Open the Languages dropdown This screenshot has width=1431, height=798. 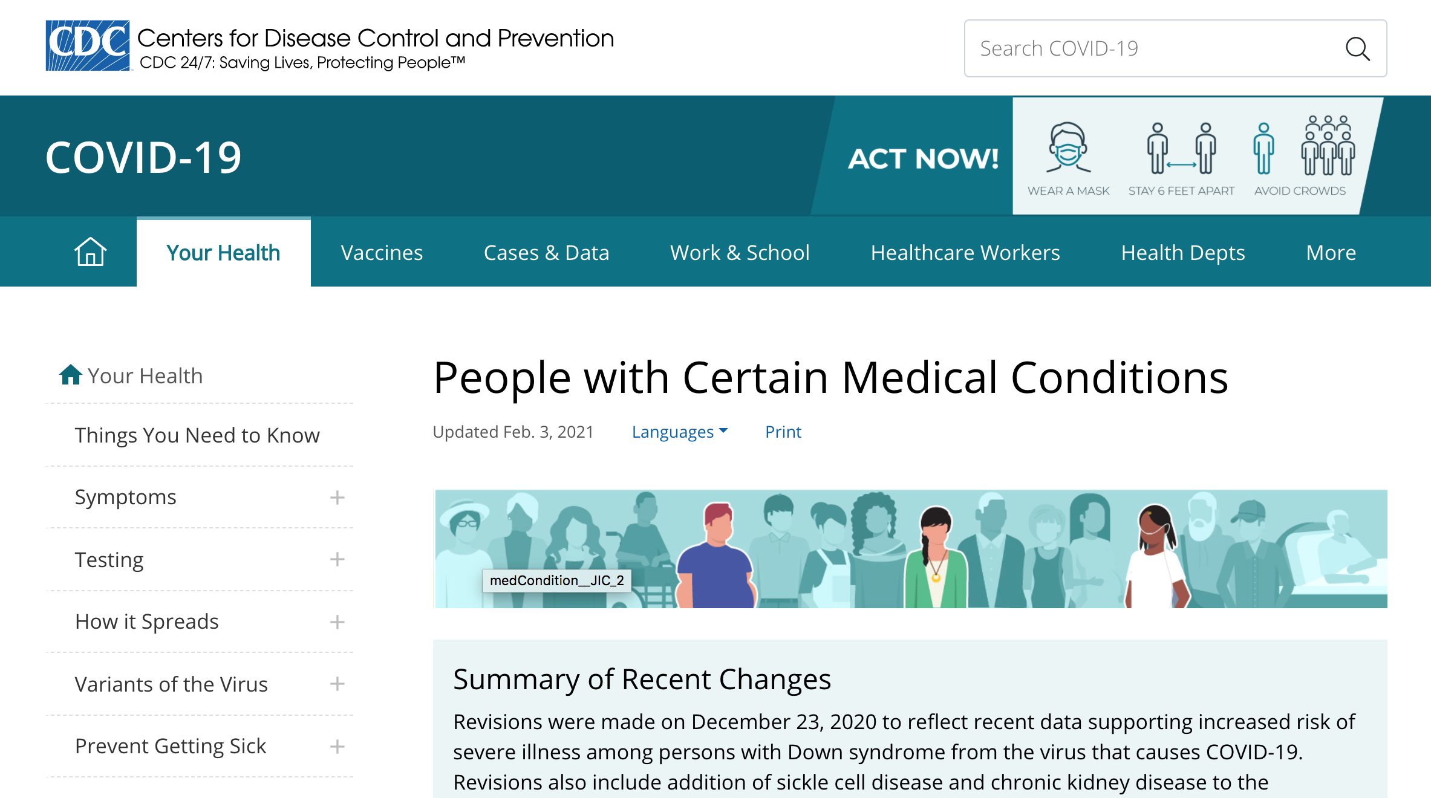coord(679,432)
